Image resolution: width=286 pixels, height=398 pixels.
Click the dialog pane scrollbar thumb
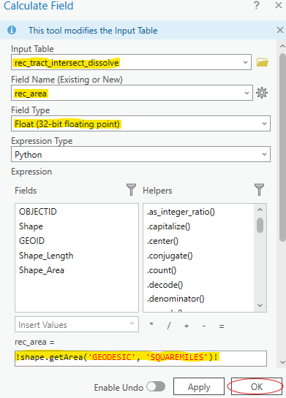pyautogui.click(x=282, y=148)
